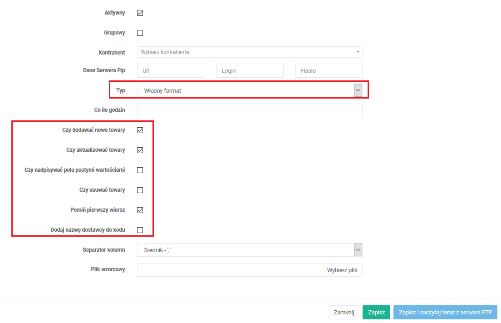
Task: Tick Dodaj nazwę dostawcy do kodu
Action: pyautogui.click(x=140, y=230)
